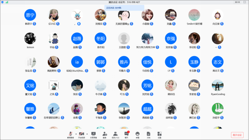Select the 思宁 participant avatar
The height and width of the screenshot is (140, 249).
click(x=30, y=15)
